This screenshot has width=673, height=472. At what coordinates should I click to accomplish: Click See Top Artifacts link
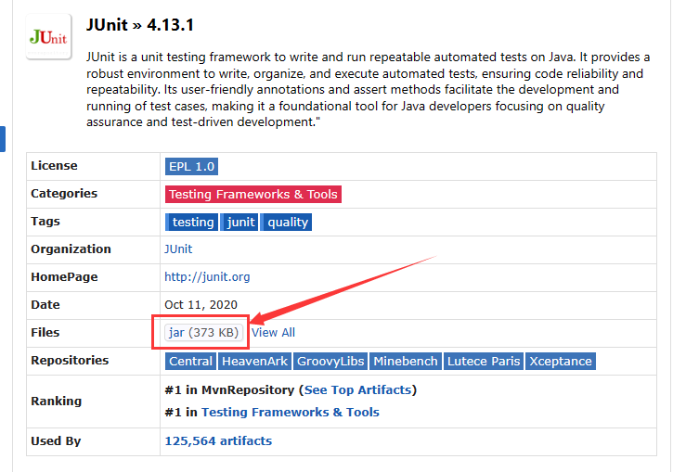360,390
